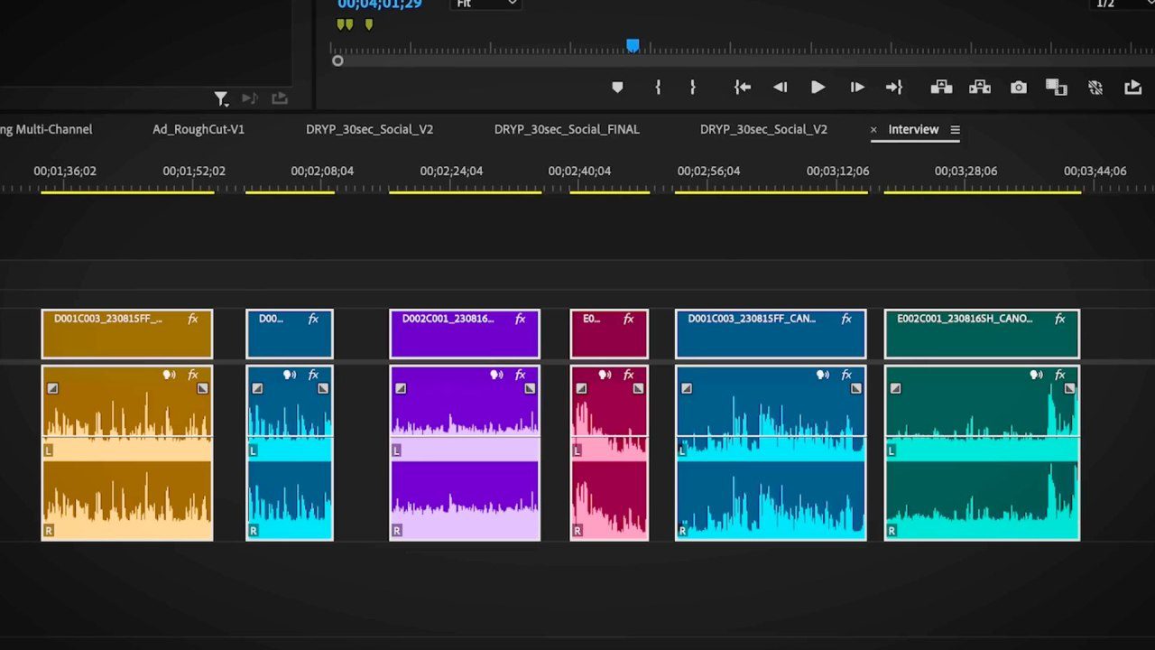Click the Lift button

[941, 88]
